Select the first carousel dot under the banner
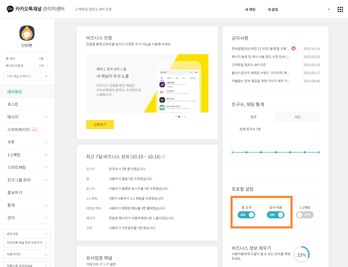348x267 pixels. click(176, 117)
